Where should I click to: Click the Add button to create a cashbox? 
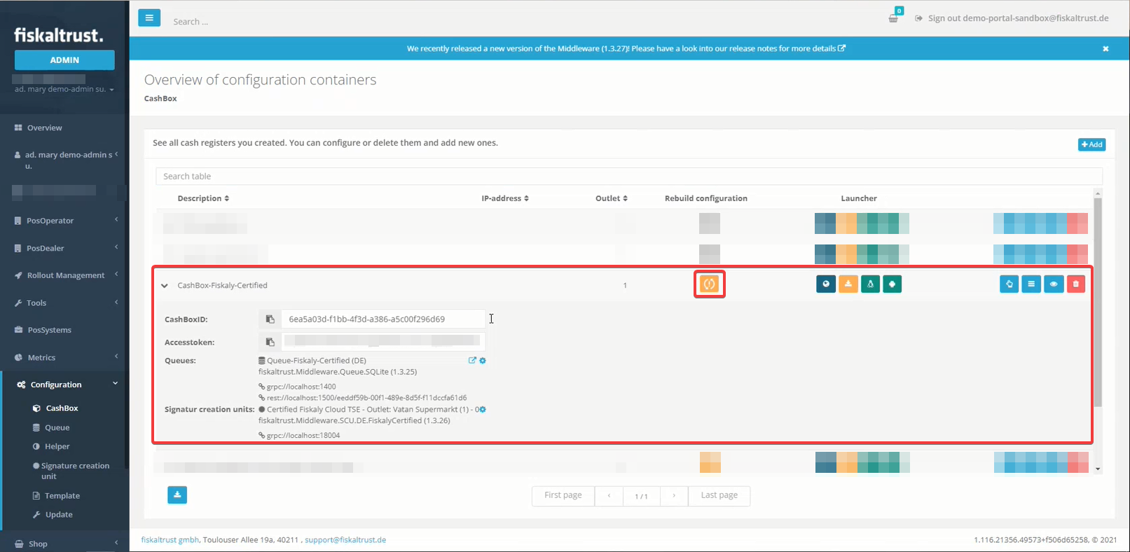pos(1091,144)
